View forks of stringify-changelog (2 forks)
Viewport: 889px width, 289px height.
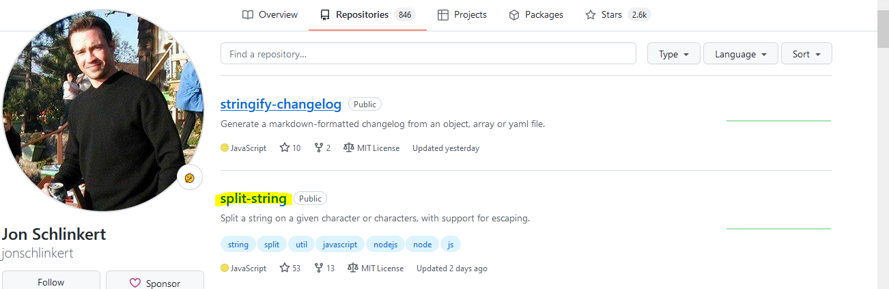pyautogui.click(x=322, y=148)
